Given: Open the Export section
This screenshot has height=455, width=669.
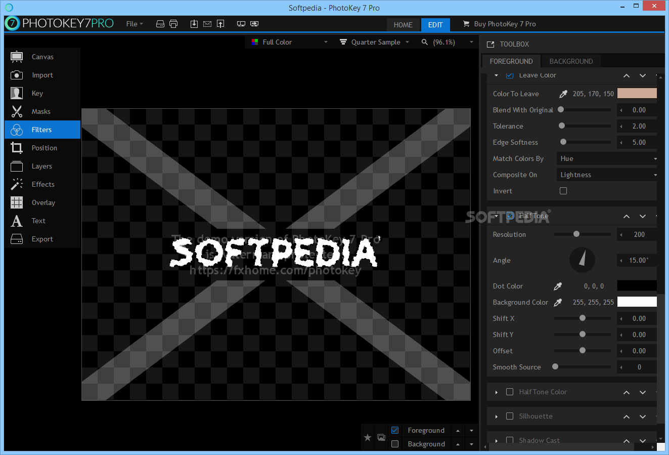Looking at the screenshot, I should pyautogui.click(x=42, y=239).
